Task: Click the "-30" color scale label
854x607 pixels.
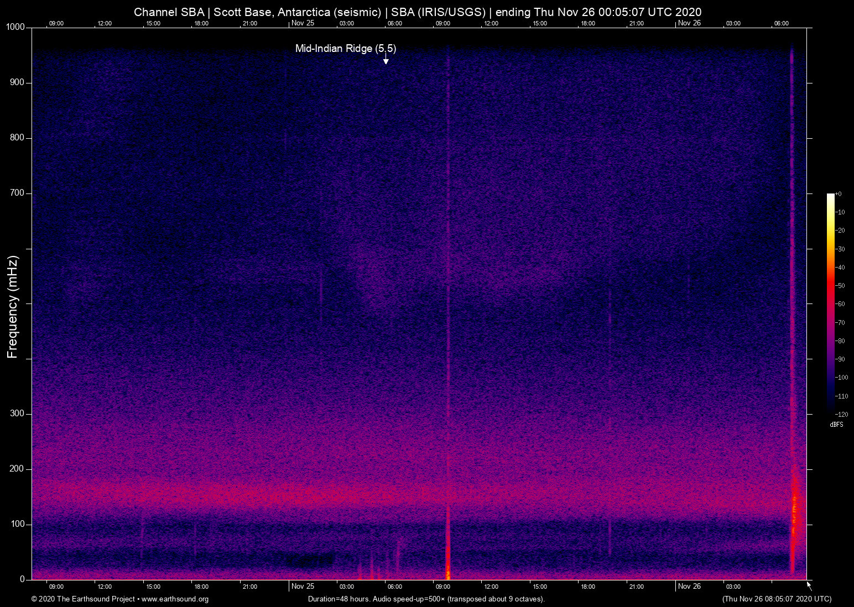Action: pyautogui.click(x=840, y=249)
